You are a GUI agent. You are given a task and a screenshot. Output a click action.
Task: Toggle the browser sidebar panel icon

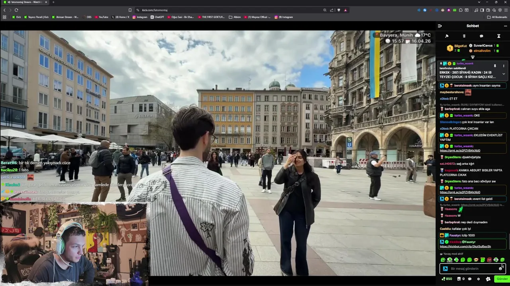click(482, 10)
